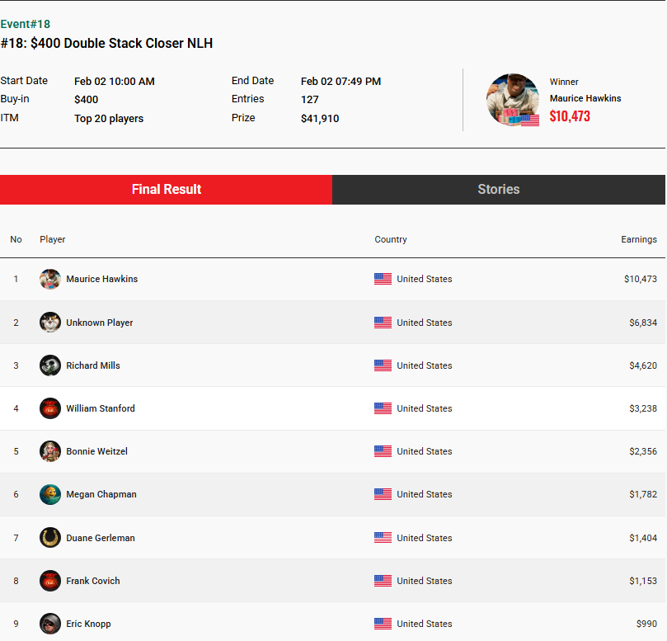Click the US flag in Bonnie Weitzel's row
This screenshot has width=667, height=641.
383,451
